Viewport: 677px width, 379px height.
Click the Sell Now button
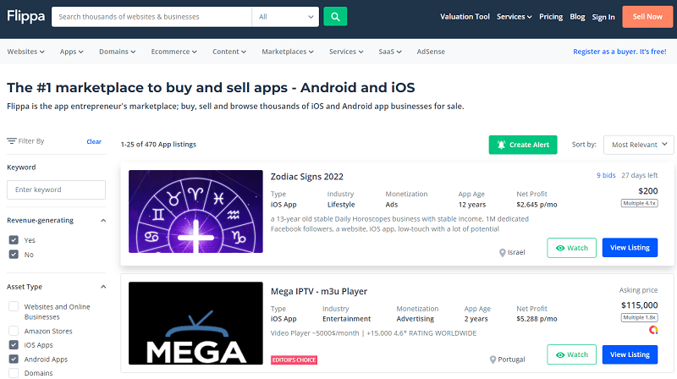tap(647, 17)
